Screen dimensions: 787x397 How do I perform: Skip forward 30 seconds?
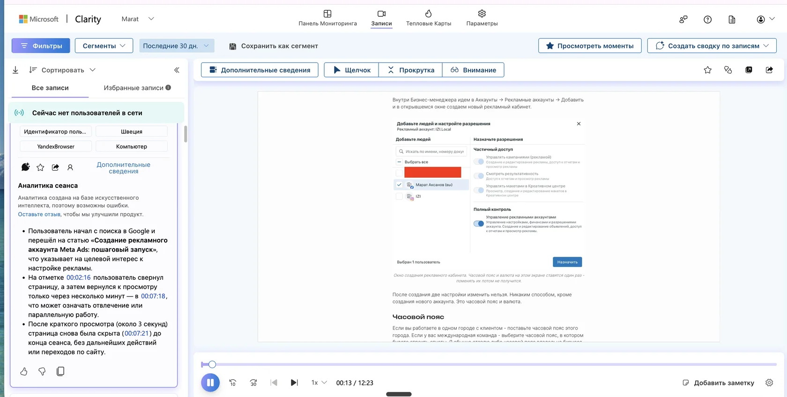253,383
